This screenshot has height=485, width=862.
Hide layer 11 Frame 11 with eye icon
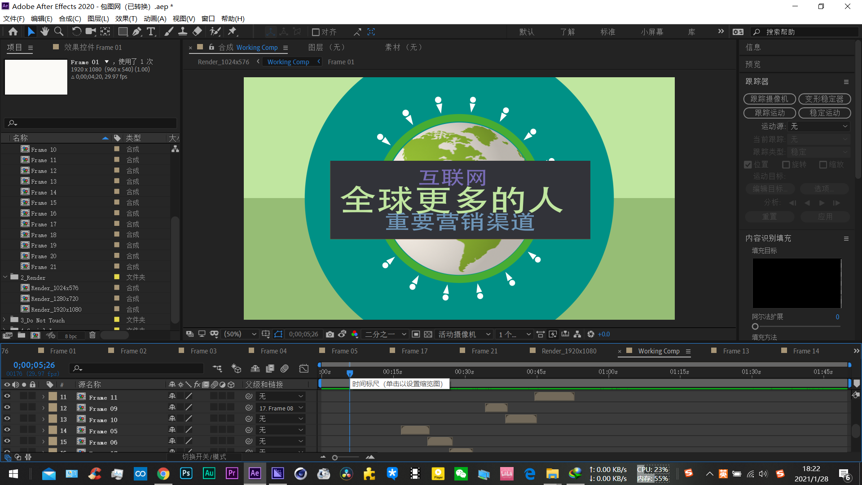click(x=7, y=397)
